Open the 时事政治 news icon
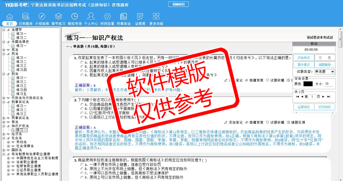 click(124, 17)
